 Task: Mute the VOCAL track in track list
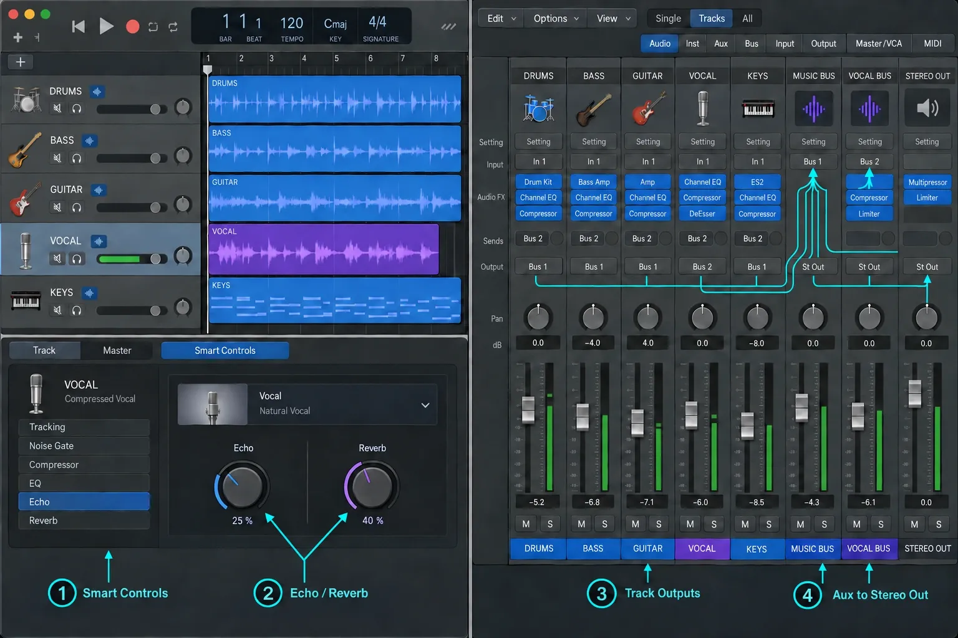(57, 259)
